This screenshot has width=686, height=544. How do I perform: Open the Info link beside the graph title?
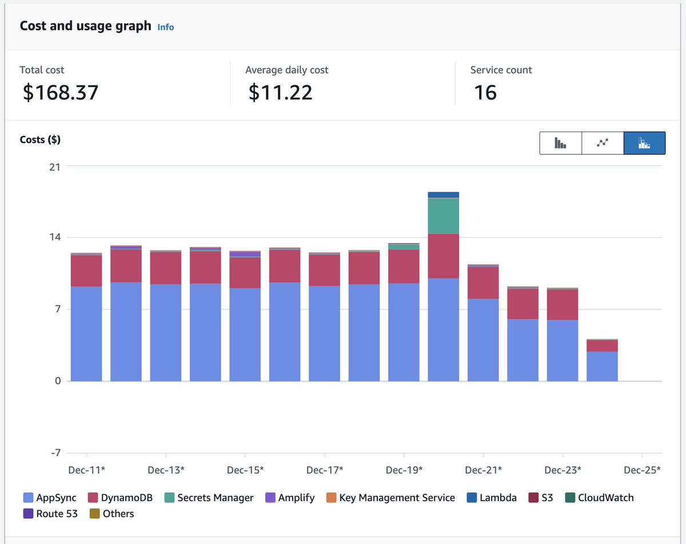tap(165, 27)
